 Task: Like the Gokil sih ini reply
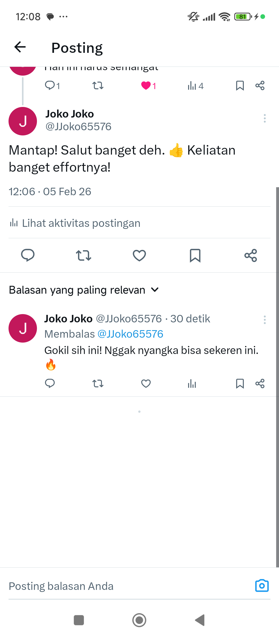pyautogui.click(x=146, y=383)
